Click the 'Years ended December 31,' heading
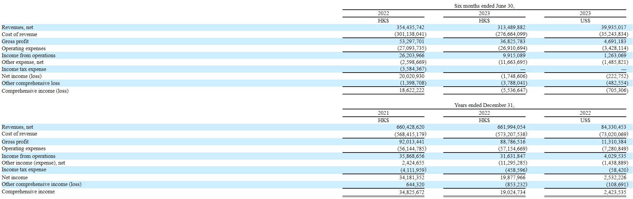This screenshot has height=199, width=633. click(484, 105)
